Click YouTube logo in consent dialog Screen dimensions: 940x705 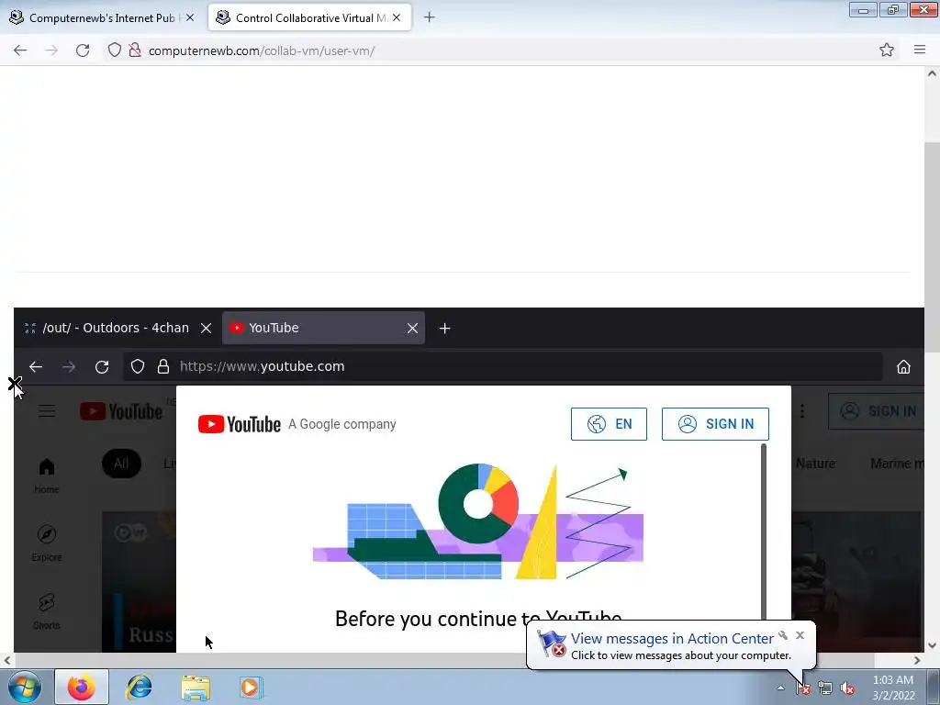tap(240, 424)
